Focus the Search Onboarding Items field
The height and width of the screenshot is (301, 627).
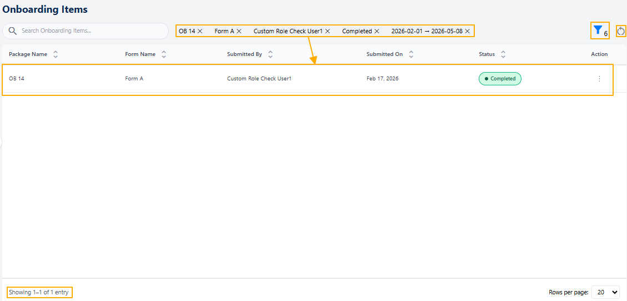point(85,30)
